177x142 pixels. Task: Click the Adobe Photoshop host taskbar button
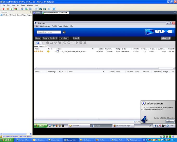117,140
